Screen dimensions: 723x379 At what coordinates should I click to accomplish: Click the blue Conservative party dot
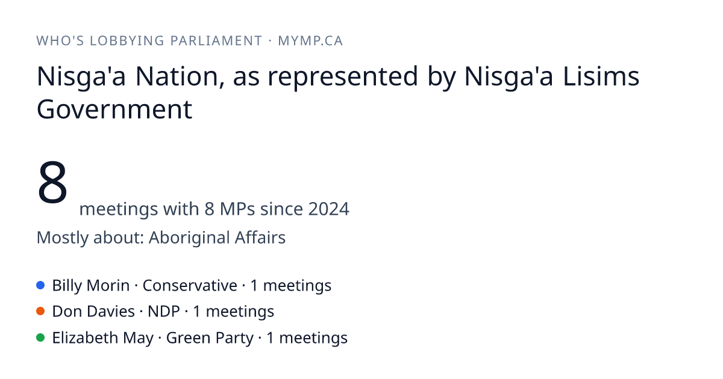coord(41,285)
